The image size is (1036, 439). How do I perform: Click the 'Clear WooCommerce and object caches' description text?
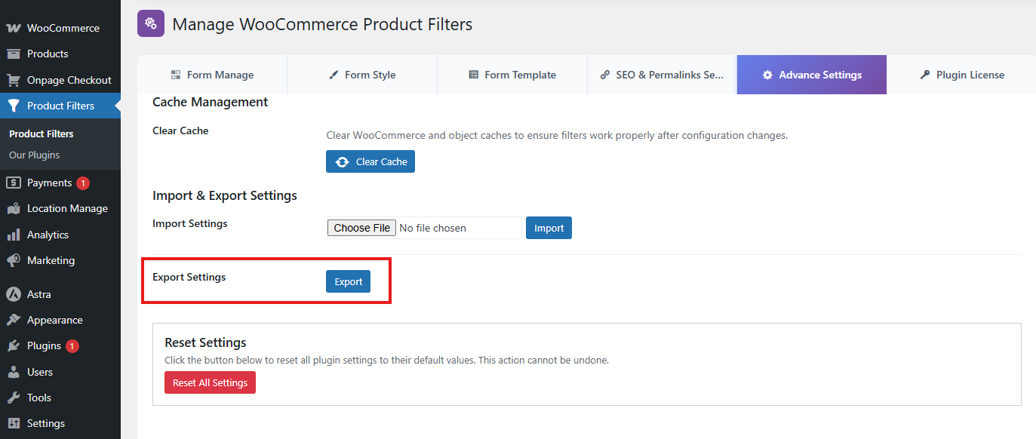(557, 136)
